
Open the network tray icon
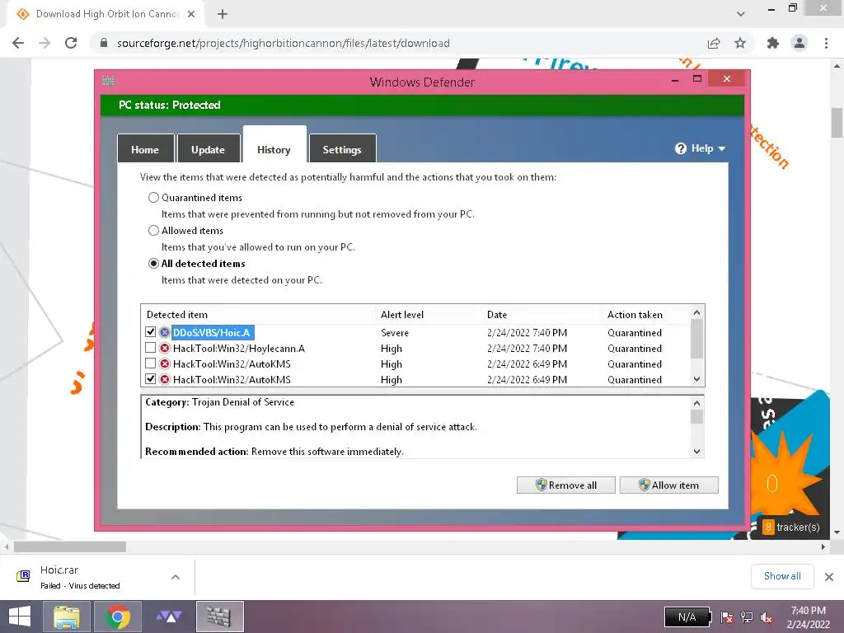click(747, 617)
